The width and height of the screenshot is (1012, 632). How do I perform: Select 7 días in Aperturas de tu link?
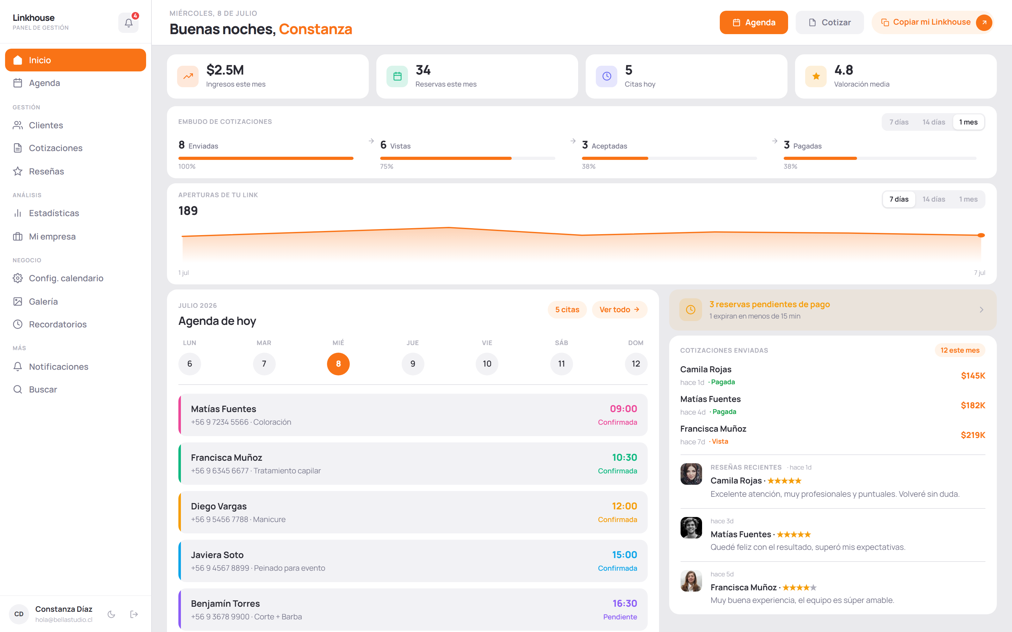[x=899, y=199]
